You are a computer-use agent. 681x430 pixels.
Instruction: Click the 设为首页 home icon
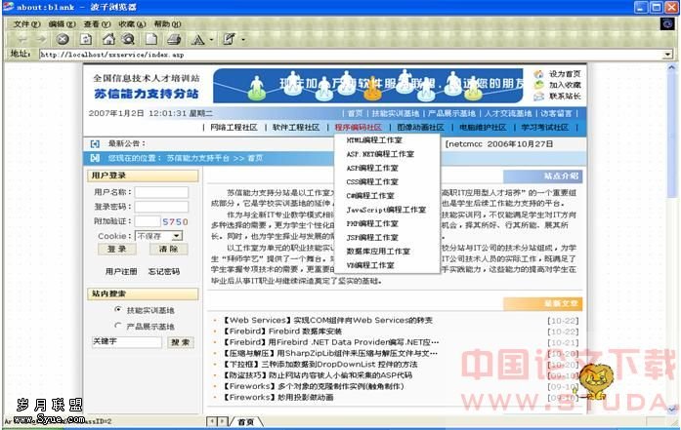pos(539,74)
